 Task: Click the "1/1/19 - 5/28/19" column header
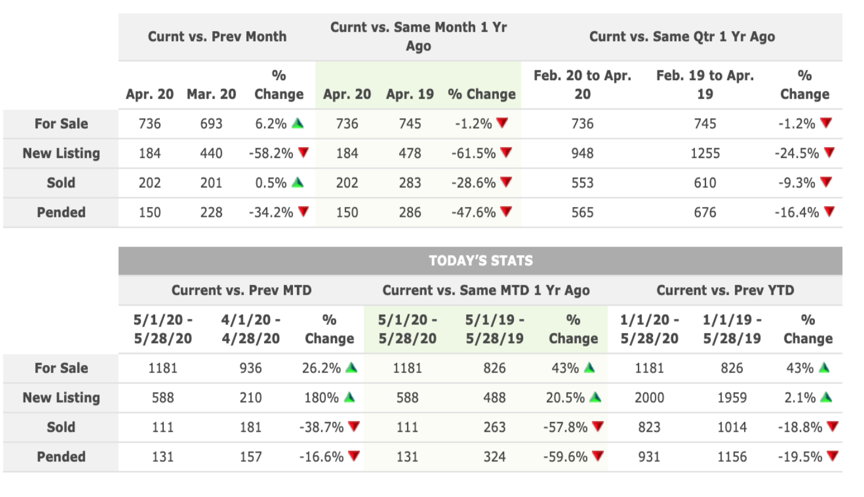coord(732,329)
